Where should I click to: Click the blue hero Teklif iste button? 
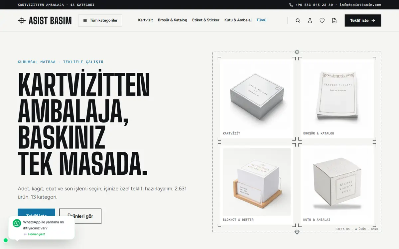coord(37,213)
